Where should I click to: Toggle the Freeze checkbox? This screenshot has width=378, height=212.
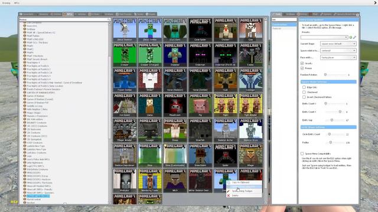click(x=302, y=68)
